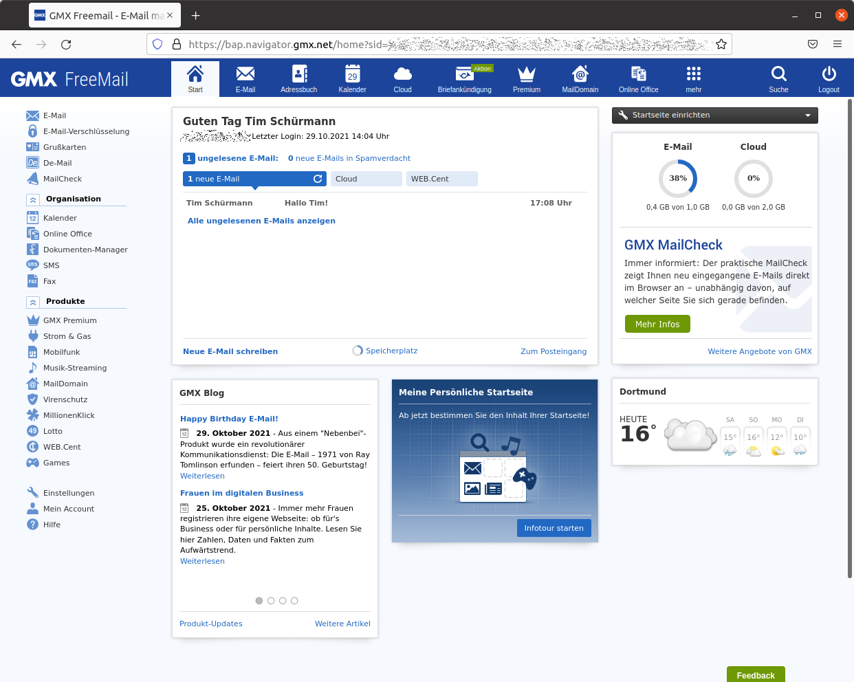Open De-Mail in the sidebar
The width and height of the screenshot is (854, 682).
click(49, 163)
